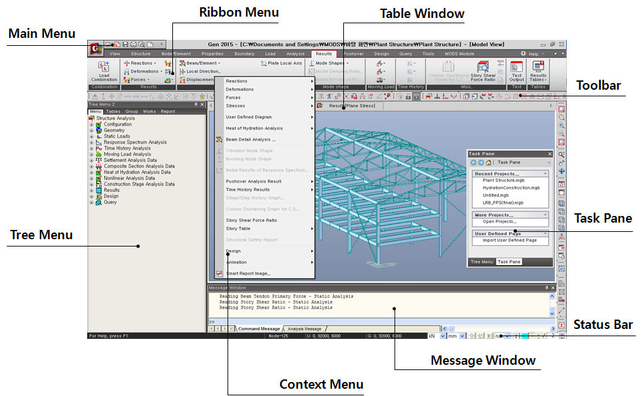Open the Forces ribbon dropdown

148,80
